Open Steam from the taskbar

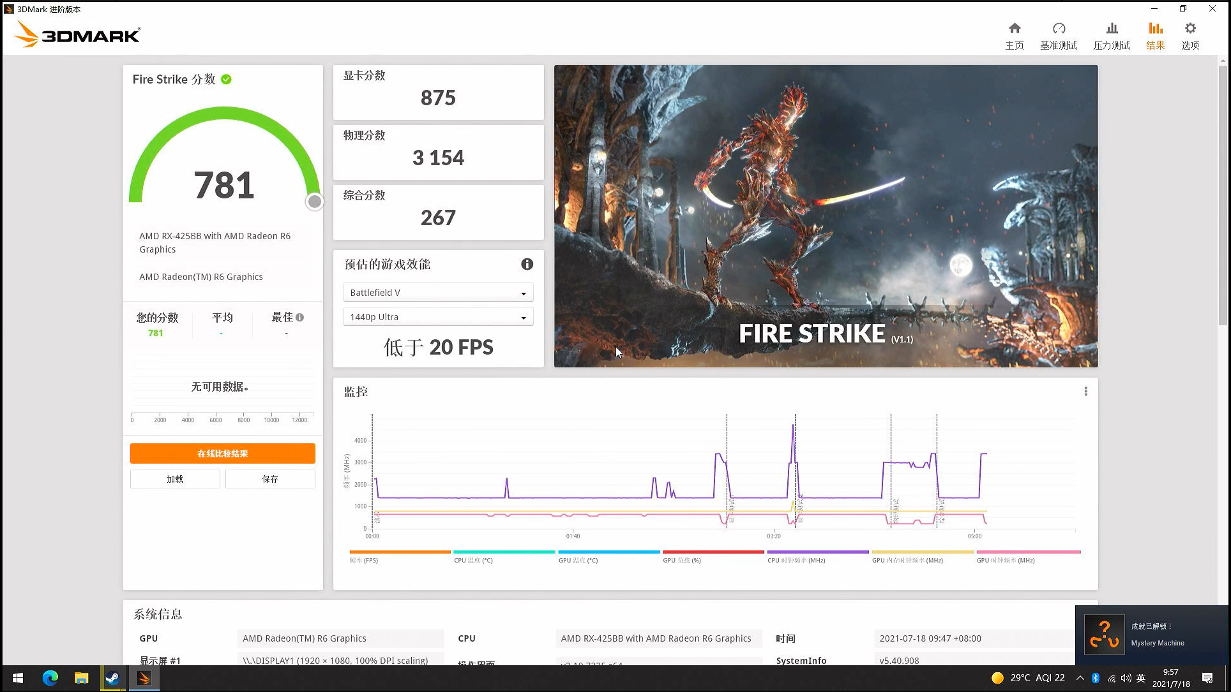(x=112, y=678)
